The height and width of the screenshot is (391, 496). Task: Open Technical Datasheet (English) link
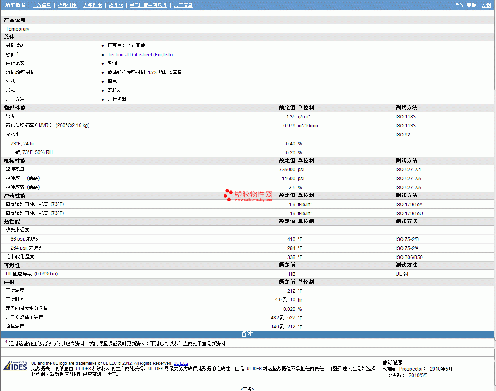(140, 55)
